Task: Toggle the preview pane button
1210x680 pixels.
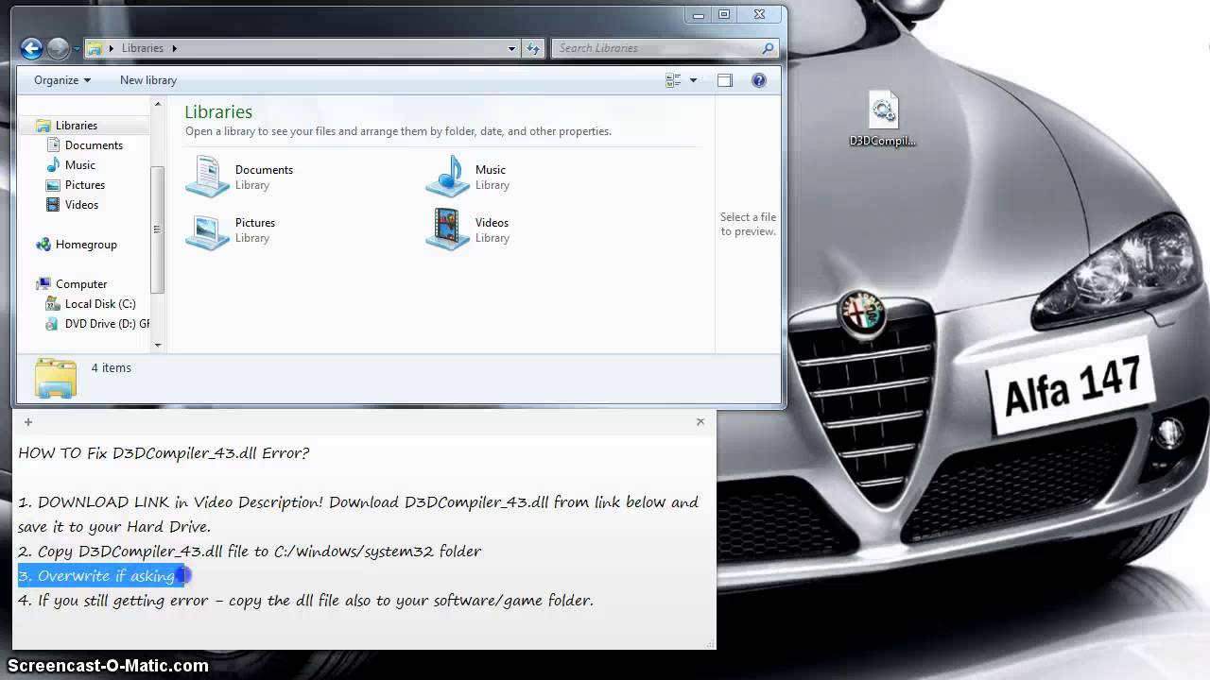Action: (x=725, y=80)
